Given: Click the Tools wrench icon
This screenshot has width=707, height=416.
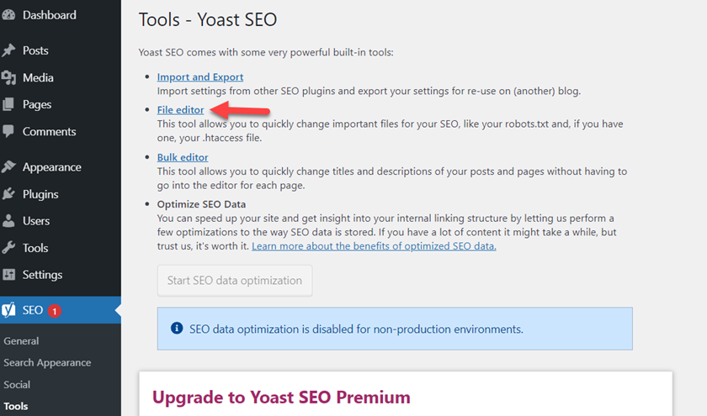Looking at the screenshot, I should 8,248.
